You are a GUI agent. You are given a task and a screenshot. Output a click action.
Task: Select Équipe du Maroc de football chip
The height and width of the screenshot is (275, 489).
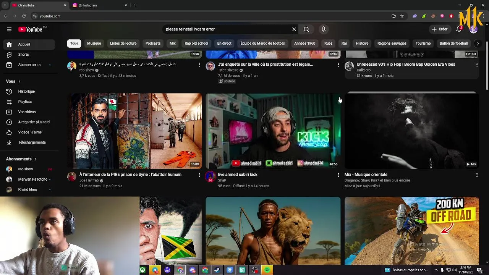click(x=263, y=44)
